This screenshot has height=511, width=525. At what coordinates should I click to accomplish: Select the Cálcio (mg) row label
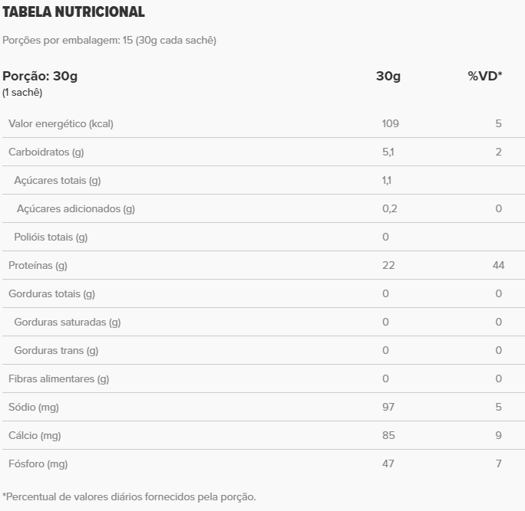pyautogui.click(x=35, y=435)
